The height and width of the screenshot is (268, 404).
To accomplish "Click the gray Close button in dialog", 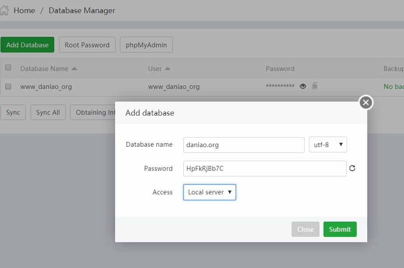I will point(305,229).
